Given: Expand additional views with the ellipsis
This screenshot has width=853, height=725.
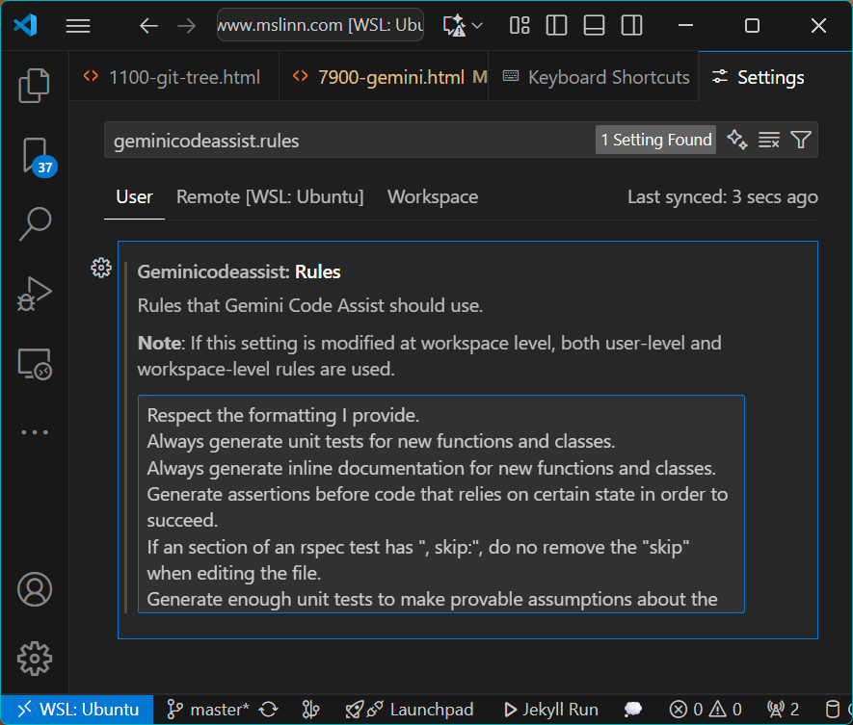Looking at the screenshot, I should (x=34, y=432).
